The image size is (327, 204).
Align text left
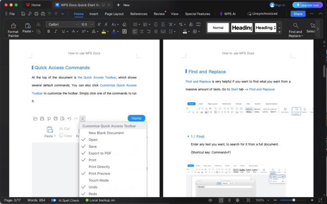[x=135, y=32]
